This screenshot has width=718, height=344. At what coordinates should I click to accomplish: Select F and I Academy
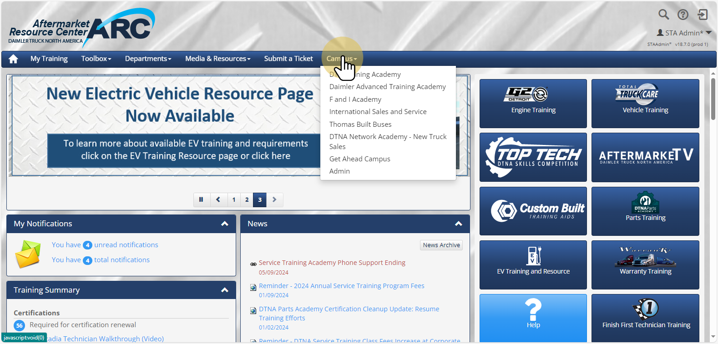coord(355,100)
